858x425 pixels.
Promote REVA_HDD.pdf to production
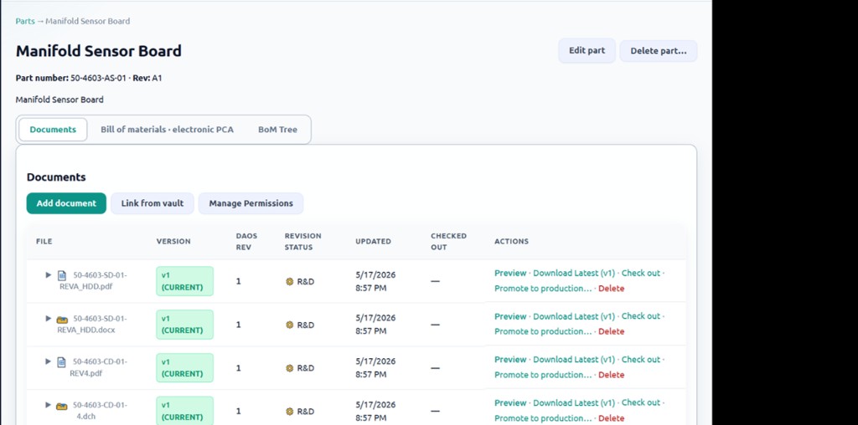click(x=543, y=289)
